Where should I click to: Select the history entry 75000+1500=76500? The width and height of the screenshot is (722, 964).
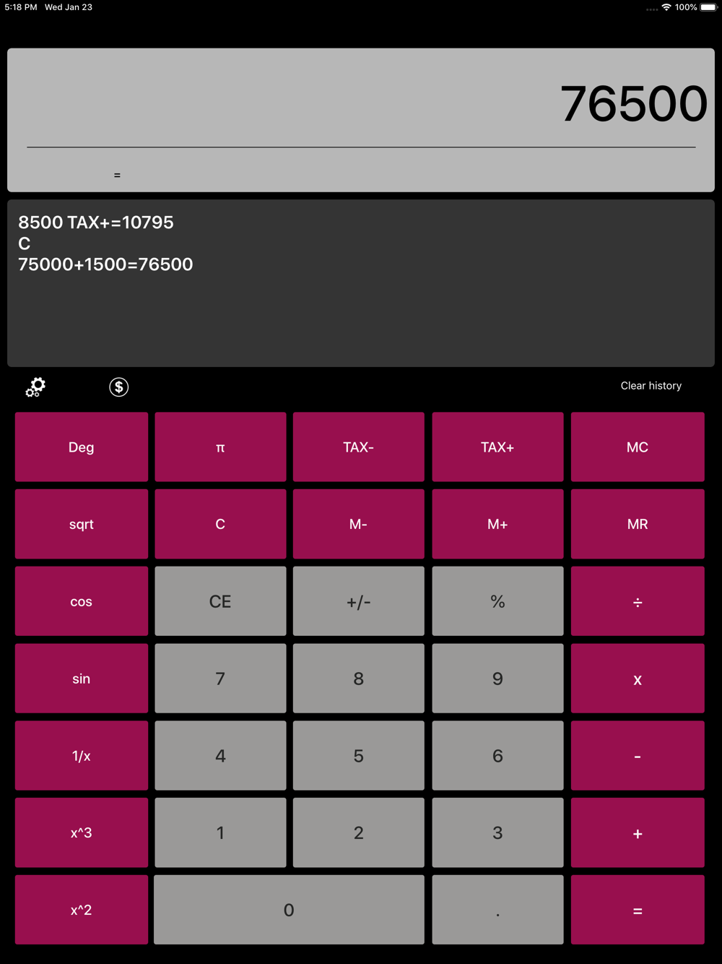pyautogui.click(x=105, y=264)
